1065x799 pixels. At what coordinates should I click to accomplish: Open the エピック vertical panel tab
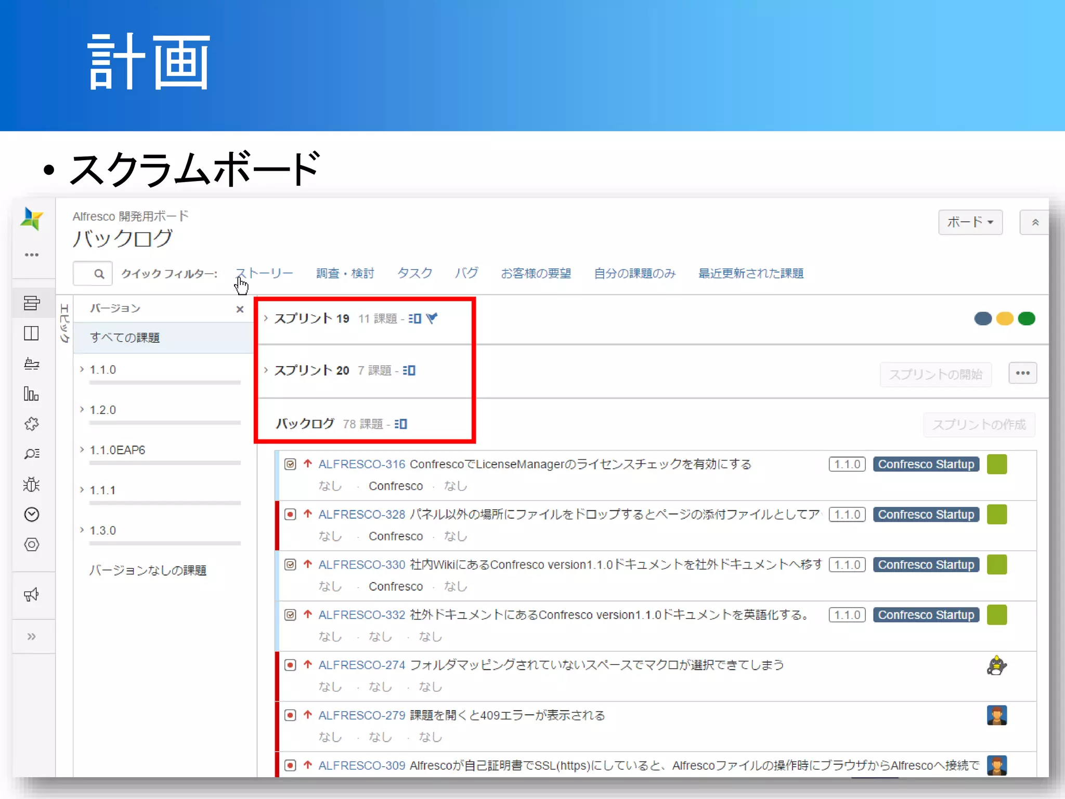[64, 324]
